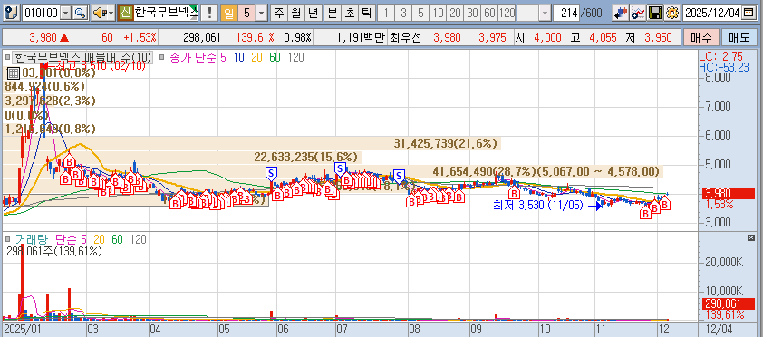Open the dropdown arrow next to period 5
This screenshot has width=763, height=337.
point(262,13)
